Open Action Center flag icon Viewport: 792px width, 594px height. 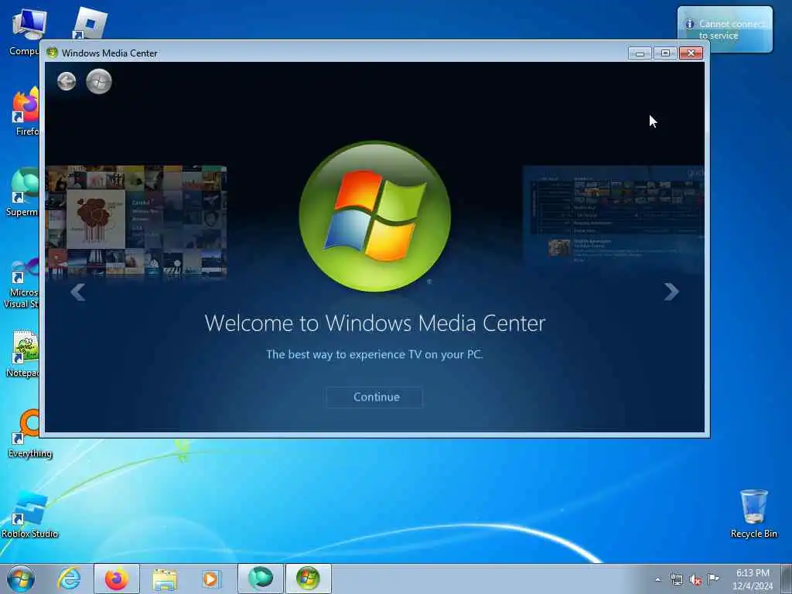(713, 579)
